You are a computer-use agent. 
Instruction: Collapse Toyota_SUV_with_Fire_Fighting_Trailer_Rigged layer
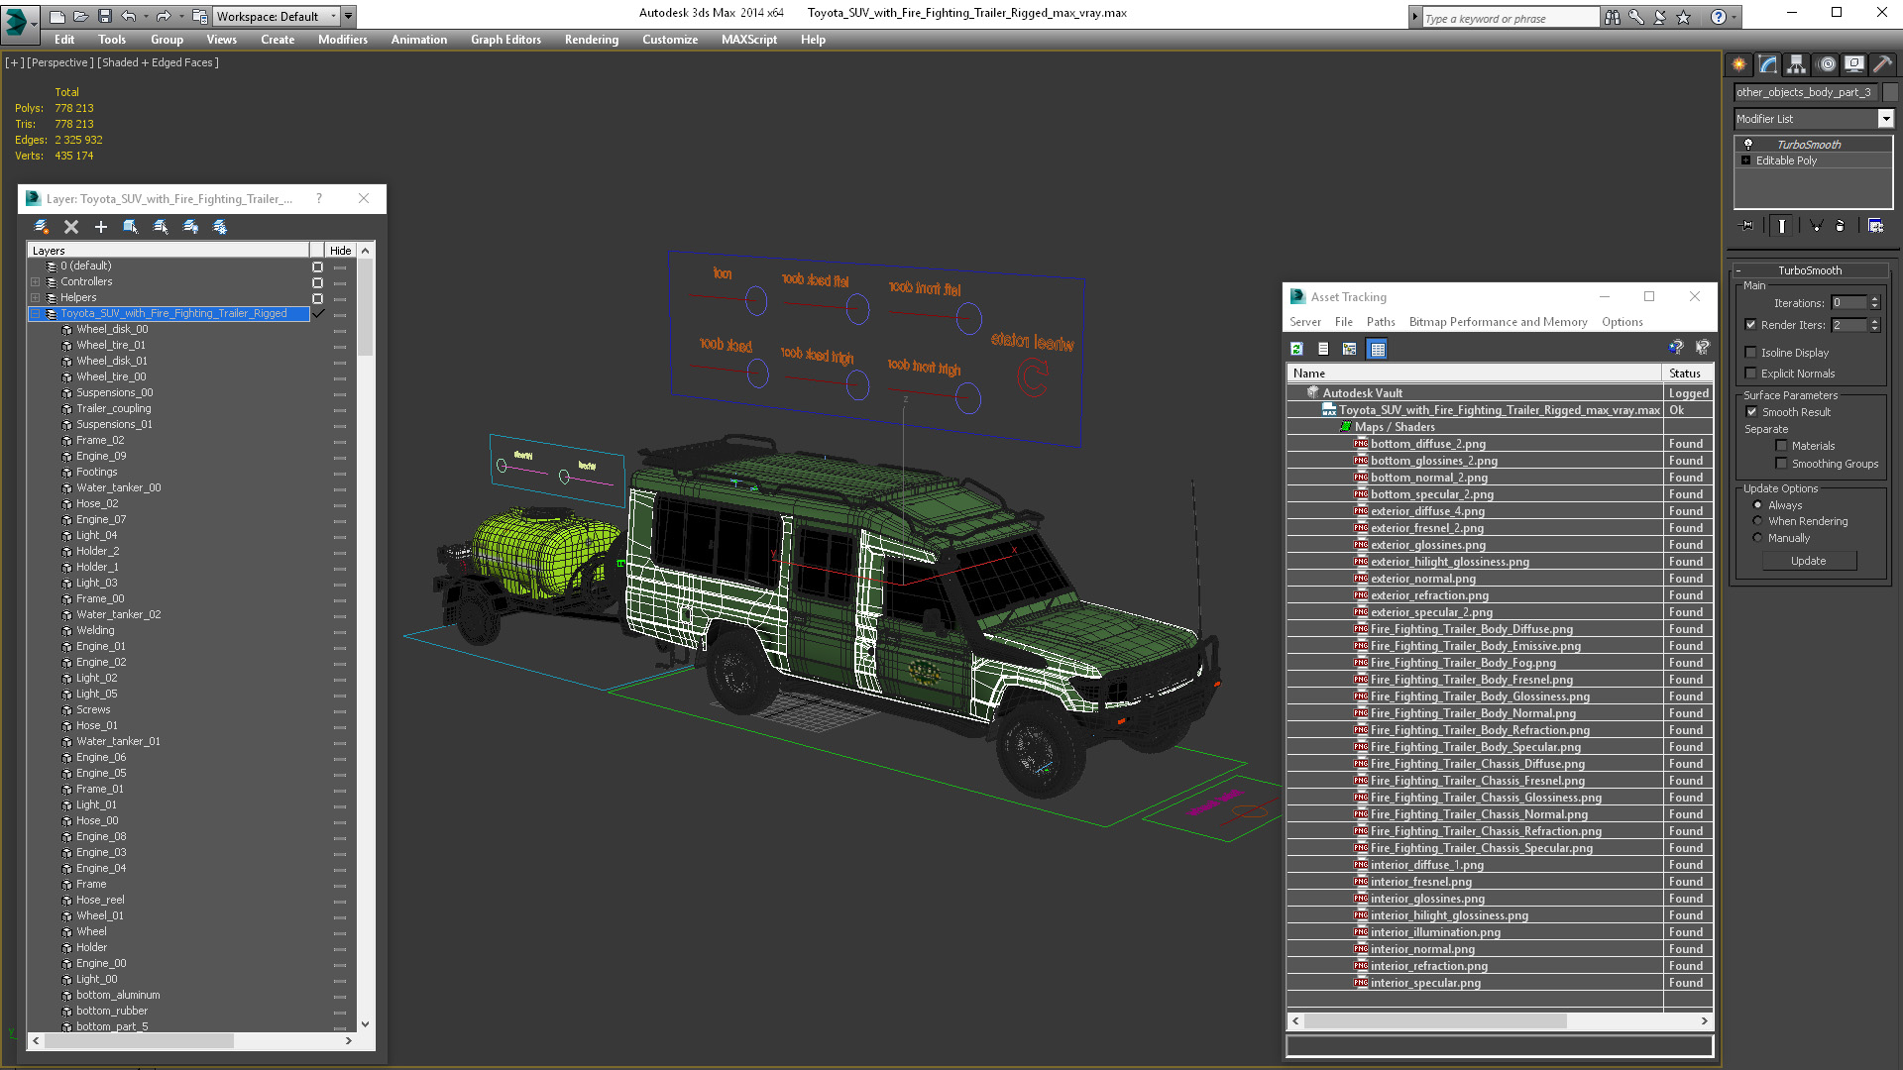pyautogui.click(x=36, y=314)
